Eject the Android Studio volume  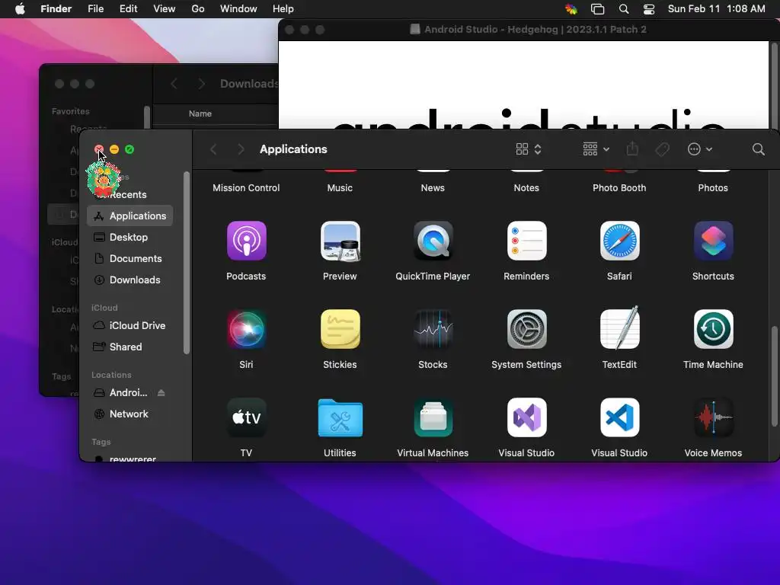click(x=161, y=392)
